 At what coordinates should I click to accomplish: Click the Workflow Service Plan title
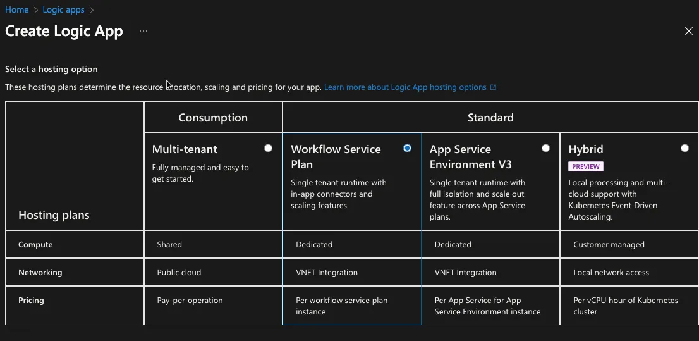click(336, 157)
